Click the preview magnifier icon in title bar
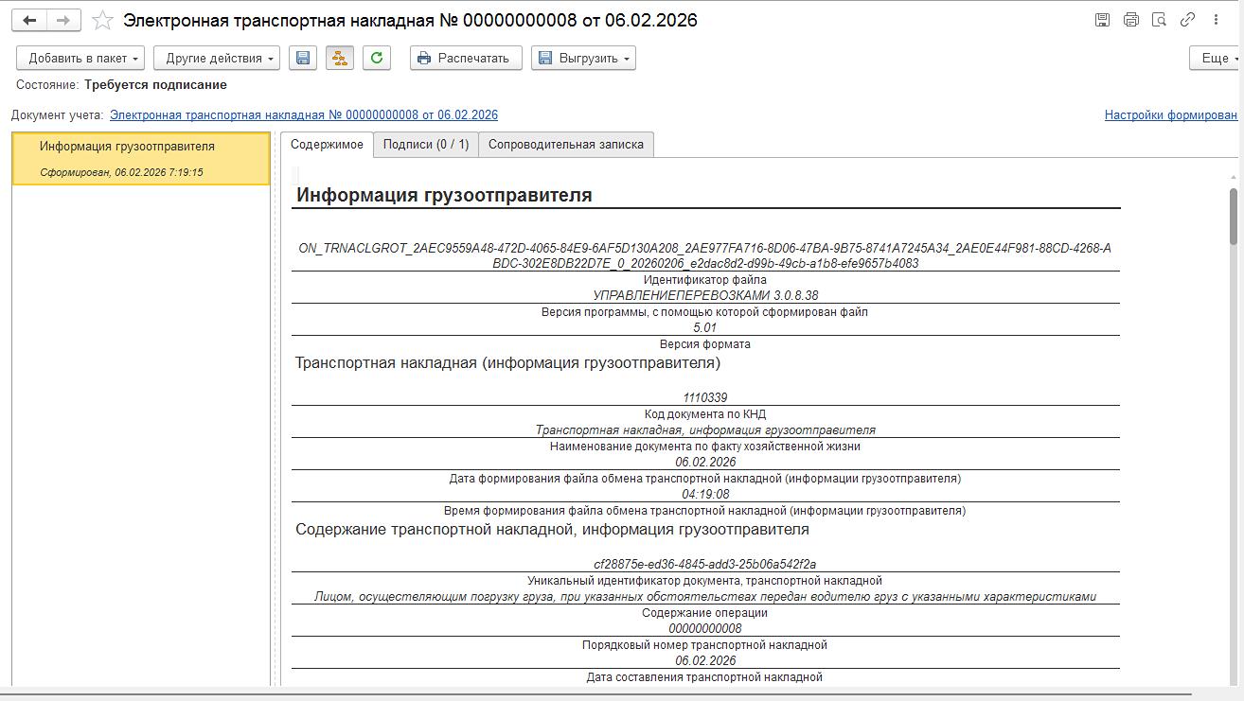The height and width of the screenshot is (701, 1244). [x=1159, y=20]
